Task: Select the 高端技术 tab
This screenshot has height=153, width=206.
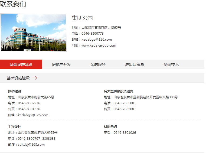Action: click(171, 64)
